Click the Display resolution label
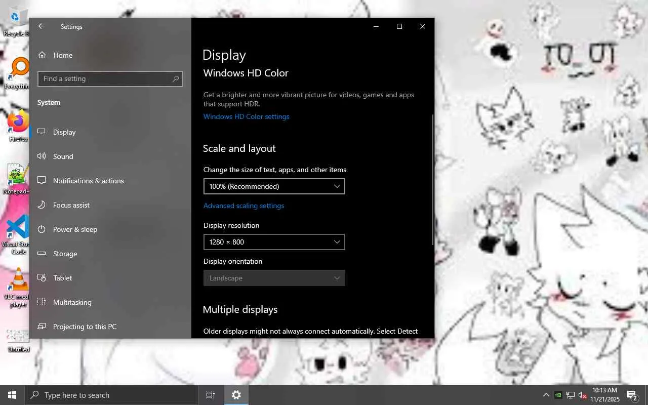This screenshot has height=405, width=648. pyautogui.click(x=231, y=225)
